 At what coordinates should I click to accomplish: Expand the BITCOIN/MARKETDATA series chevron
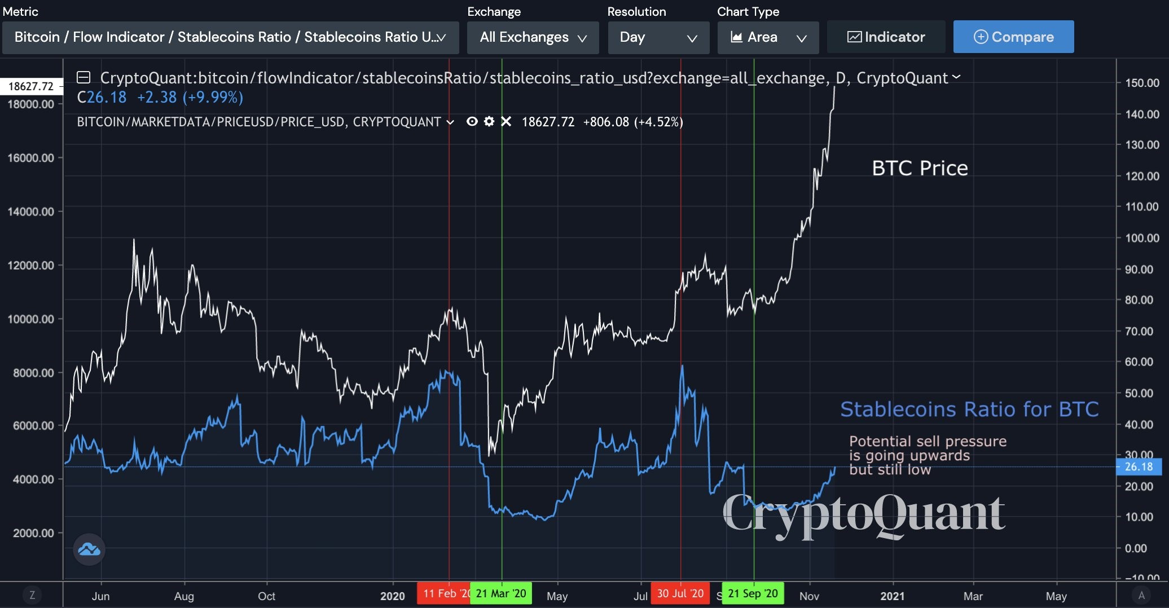coord(450,121)
